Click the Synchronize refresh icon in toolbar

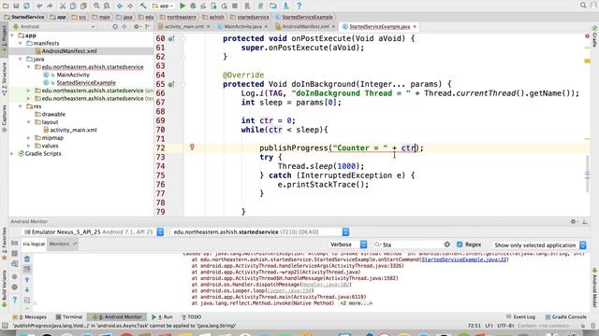click(x=26, y=6)
